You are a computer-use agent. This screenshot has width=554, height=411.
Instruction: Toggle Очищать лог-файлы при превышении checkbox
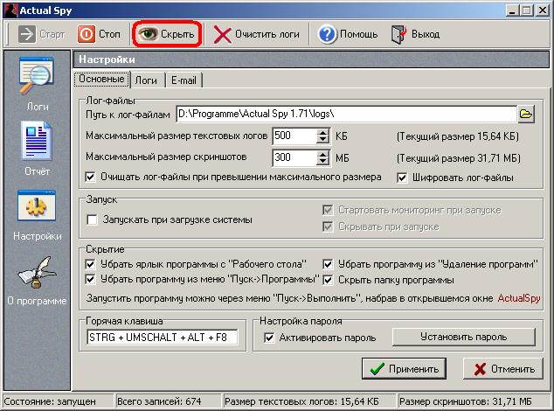pyautogui.click(x=91, y=177)
